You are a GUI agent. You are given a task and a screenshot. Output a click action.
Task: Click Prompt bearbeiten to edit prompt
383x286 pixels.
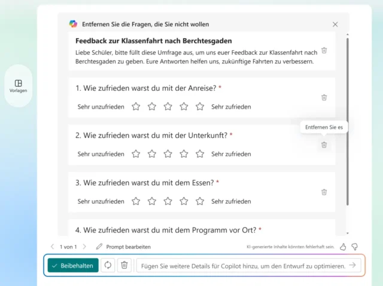pos(123,246)
